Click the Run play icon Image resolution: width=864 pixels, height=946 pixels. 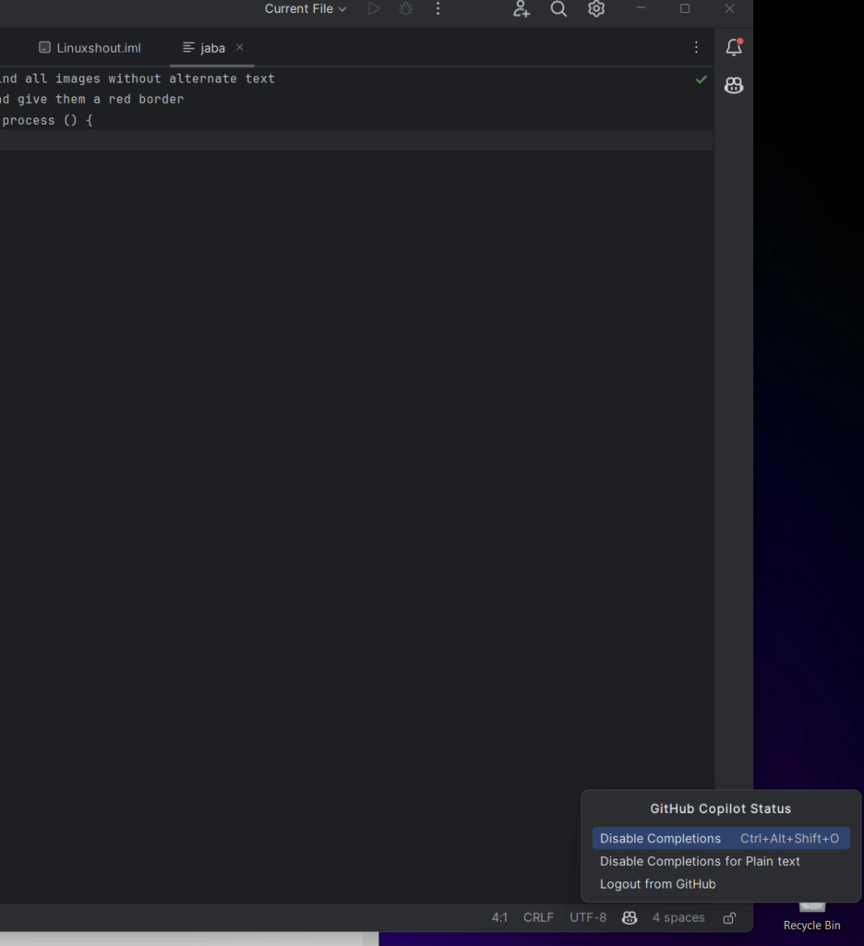[374, 8]
